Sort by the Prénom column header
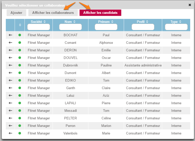This screenshot has width=195, height=141. click(x=106, y=22)
